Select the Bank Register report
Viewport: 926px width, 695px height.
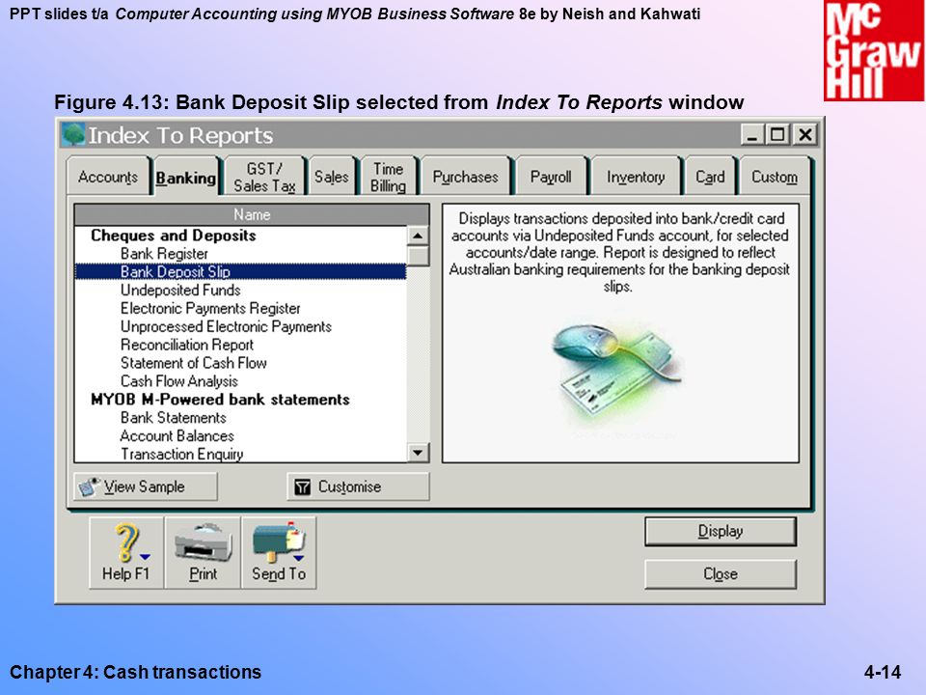pyautogui.click(x=164, y=254)
